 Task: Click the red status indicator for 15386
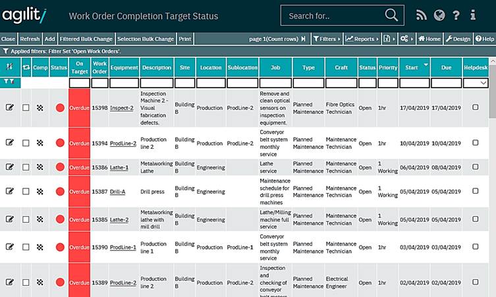coord(59,167)
